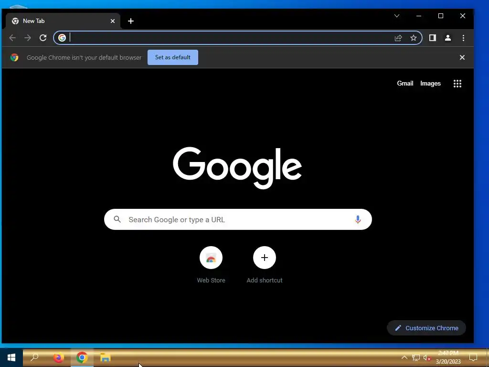Open the Windows Start menu
The image size is (489, 367).
coord(11,357)
